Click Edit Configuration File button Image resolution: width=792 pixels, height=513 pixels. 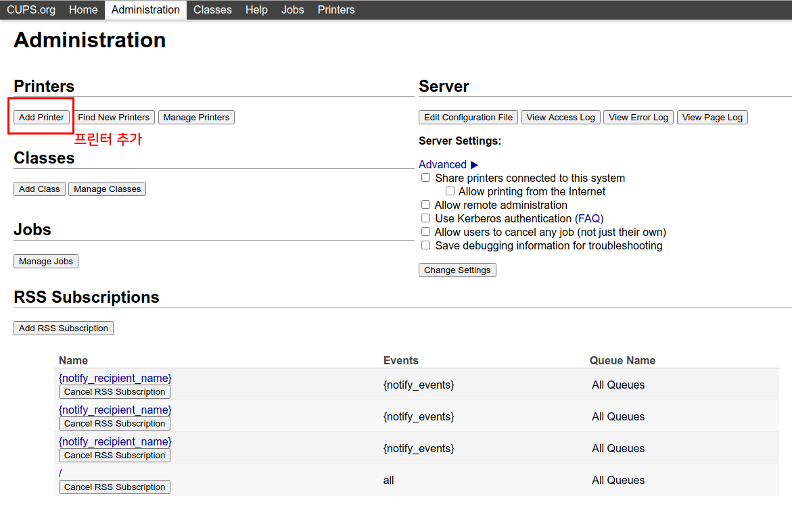pyautogui.click(x=468, y=117)
